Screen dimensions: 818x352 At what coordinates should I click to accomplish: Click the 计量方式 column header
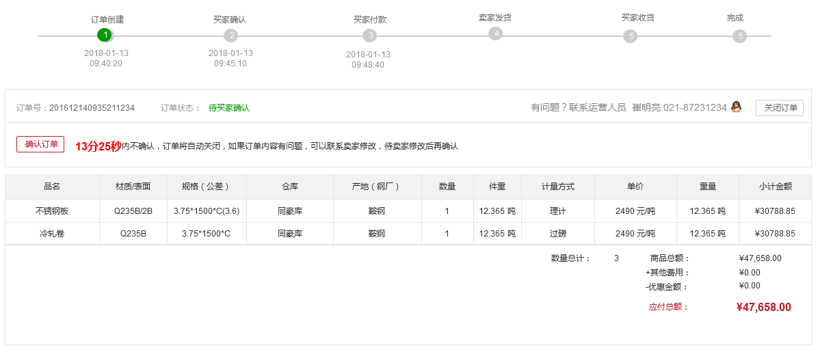click(557, 187)
